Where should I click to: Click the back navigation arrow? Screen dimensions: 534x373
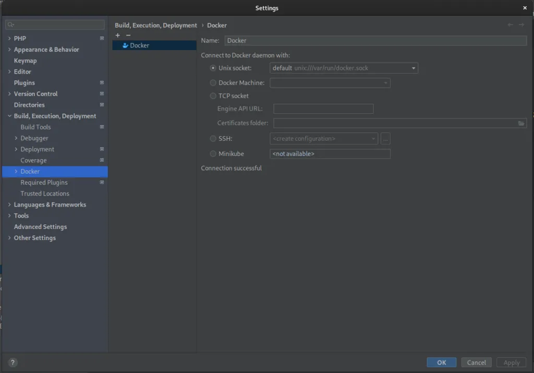pos(509,25)
